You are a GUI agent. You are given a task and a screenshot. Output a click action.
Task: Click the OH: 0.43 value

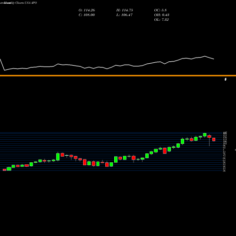(x=161, y=15)
